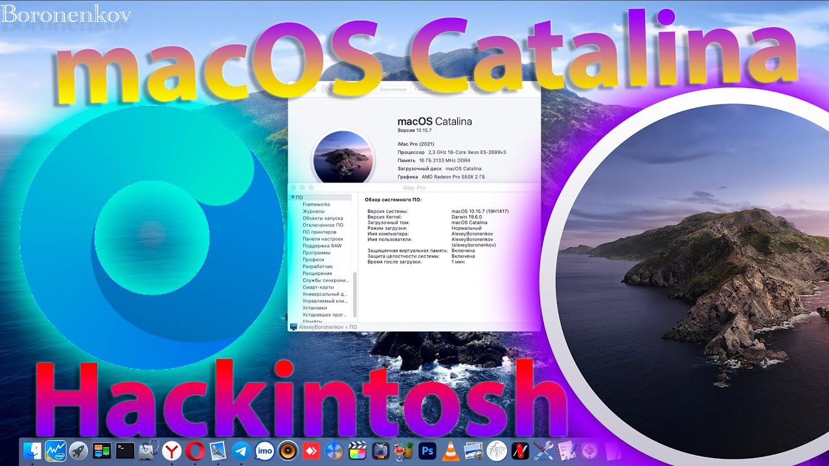Click the round speaker icon in Dock
829x466 pixels.
tap(288, 451)
